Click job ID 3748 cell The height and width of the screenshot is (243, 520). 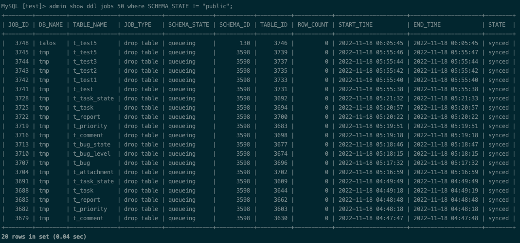pos(22,43)
